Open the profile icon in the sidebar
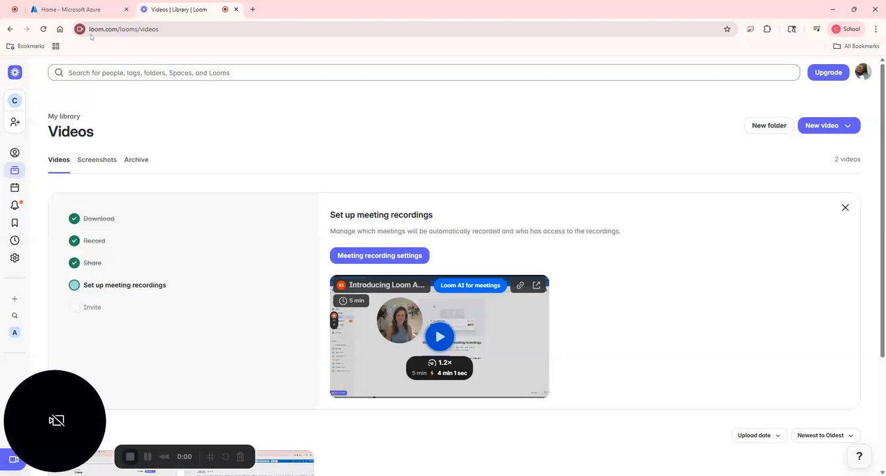 15,153
